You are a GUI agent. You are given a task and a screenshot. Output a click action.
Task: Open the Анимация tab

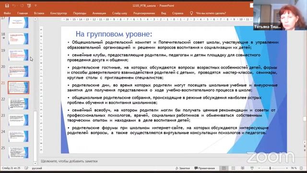pos(99,13)
